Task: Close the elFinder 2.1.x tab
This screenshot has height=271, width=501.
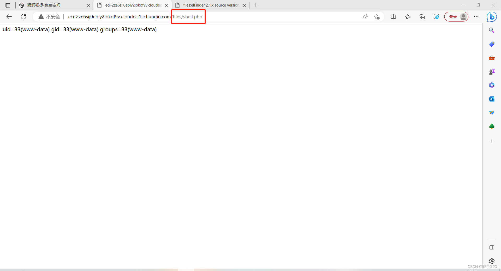Action: pos(244,5)
